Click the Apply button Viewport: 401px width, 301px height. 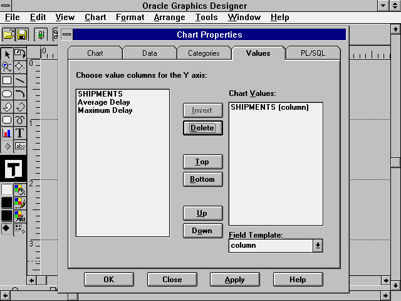[234, 280]
